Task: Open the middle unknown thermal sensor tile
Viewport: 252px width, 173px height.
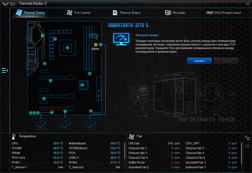Action: click(65, 124)
